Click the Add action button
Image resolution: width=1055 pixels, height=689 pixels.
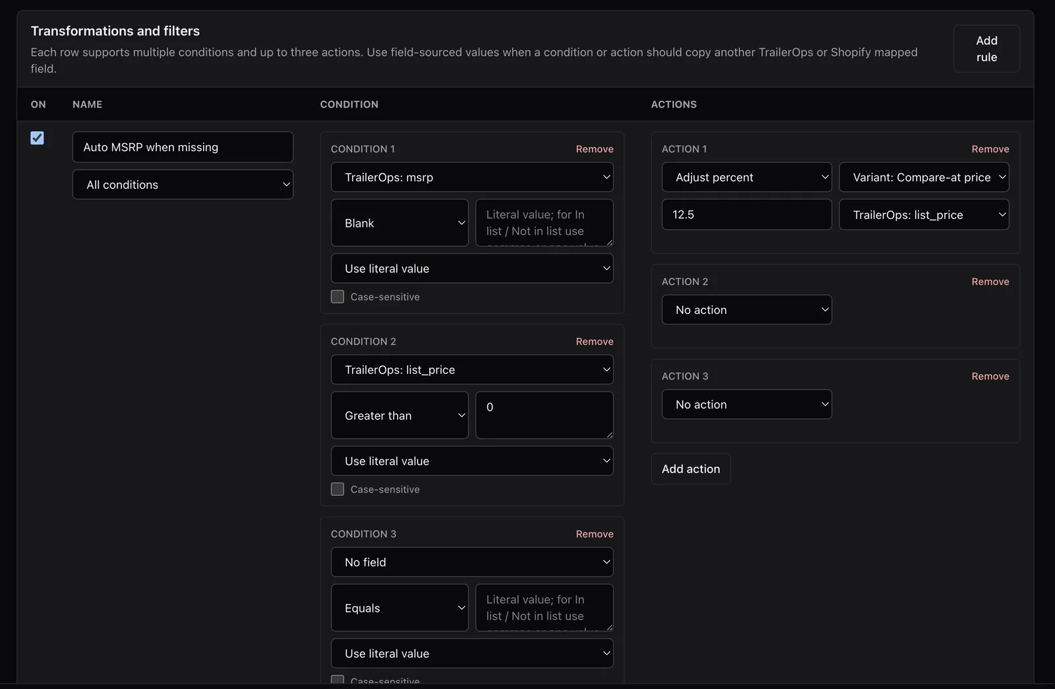[x=691, y=469]
